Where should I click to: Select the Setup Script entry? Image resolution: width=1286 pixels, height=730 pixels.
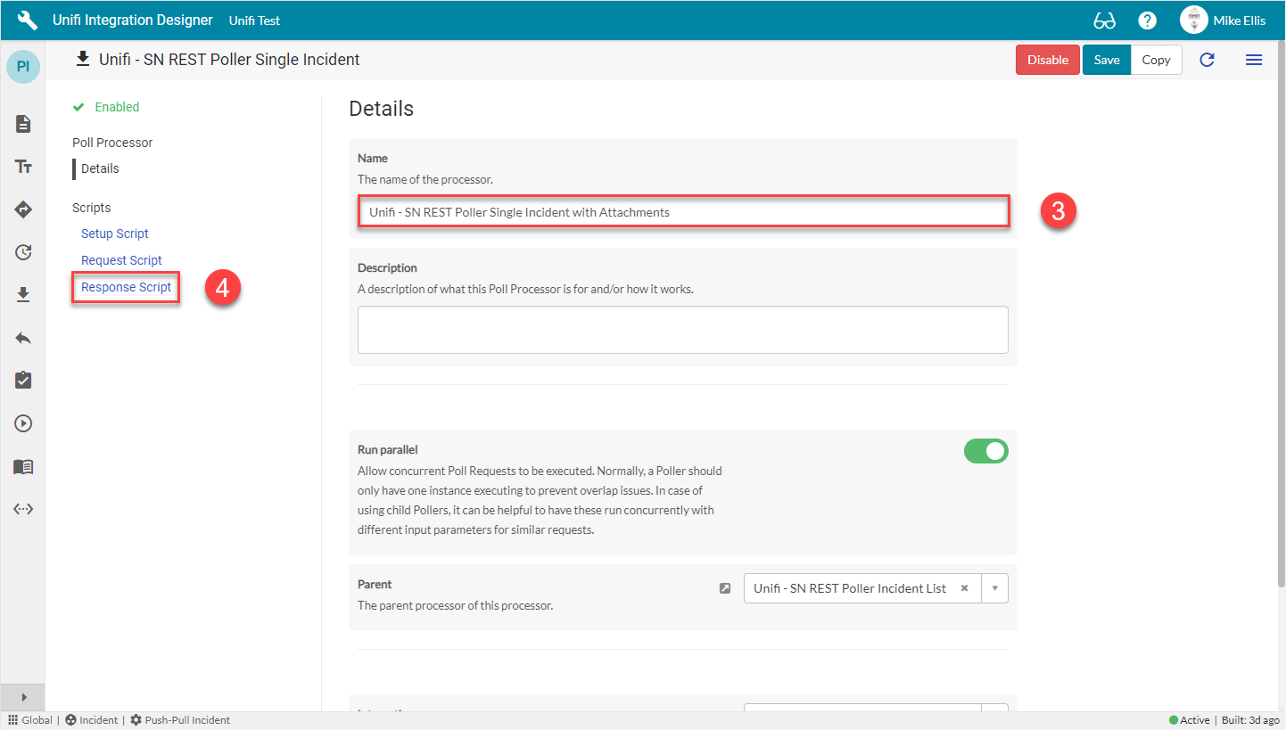[114, 233]
